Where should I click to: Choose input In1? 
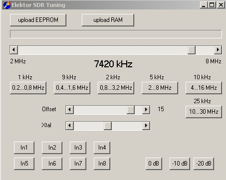[x=24, y=148]
